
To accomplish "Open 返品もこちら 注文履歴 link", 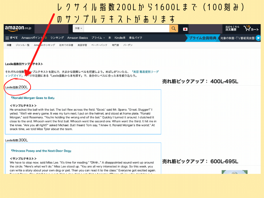I will click(x=232, y=29).
